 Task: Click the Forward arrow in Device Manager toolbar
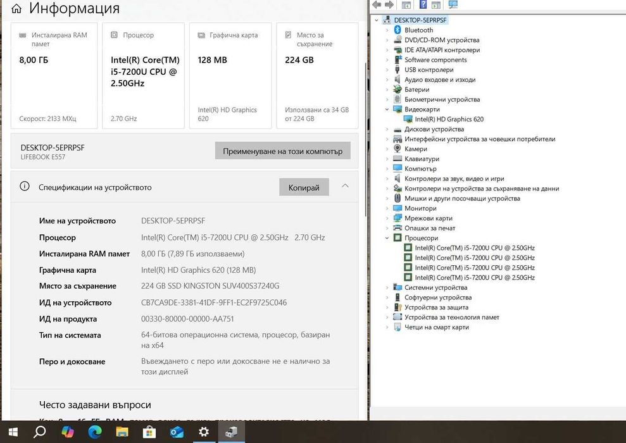389,5
